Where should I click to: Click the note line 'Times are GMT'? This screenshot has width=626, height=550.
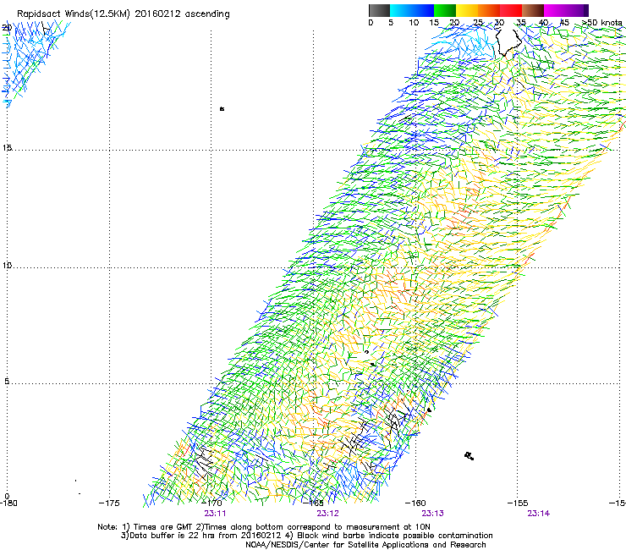click(x=162, y=527)
